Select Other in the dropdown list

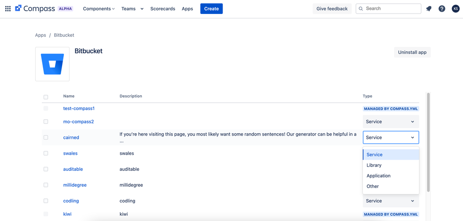(x=391, y=186)
